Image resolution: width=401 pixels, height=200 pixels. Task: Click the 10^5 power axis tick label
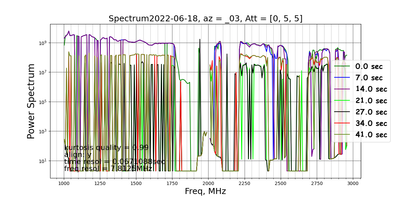click(43, 102)
